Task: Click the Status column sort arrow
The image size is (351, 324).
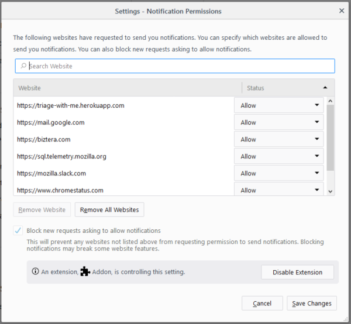Action: pos(325,88)
